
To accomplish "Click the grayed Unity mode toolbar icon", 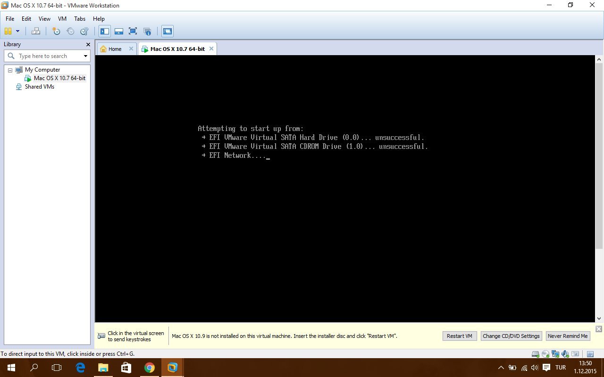I will [x=147, y=31].
